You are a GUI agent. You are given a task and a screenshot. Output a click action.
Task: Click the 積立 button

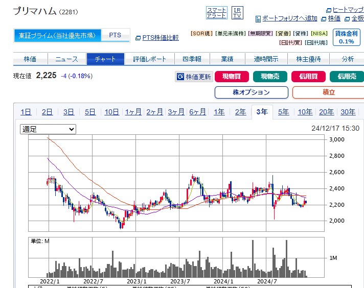(329, 92)
